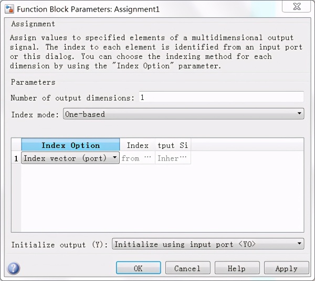Open the Index mode dropdown
Viewport: 315px width, 281px height.
[x=184, y=114]
